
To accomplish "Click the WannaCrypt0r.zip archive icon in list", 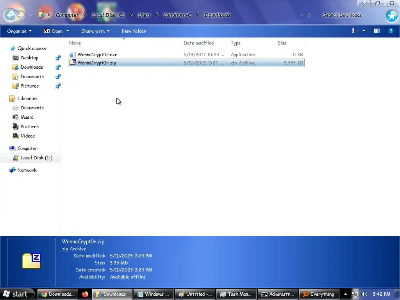I will 73,62.
